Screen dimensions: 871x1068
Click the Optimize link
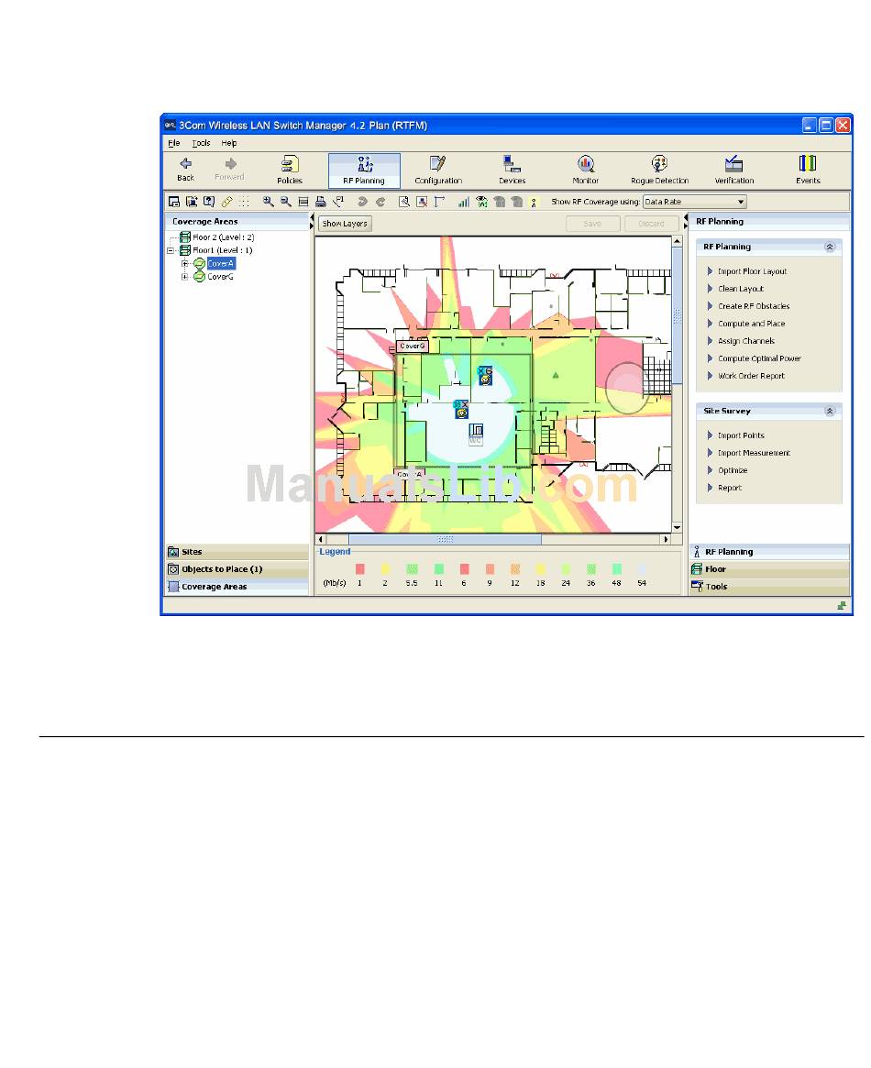tap(732, 470)
